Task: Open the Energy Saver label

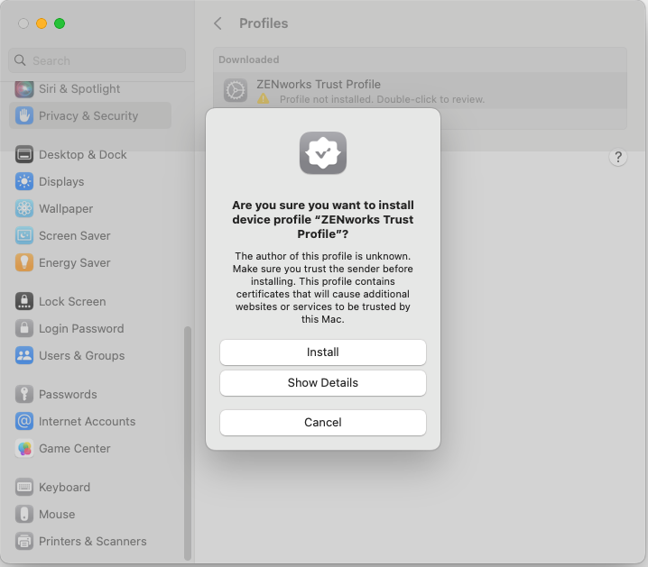Action: pos(75,263)
